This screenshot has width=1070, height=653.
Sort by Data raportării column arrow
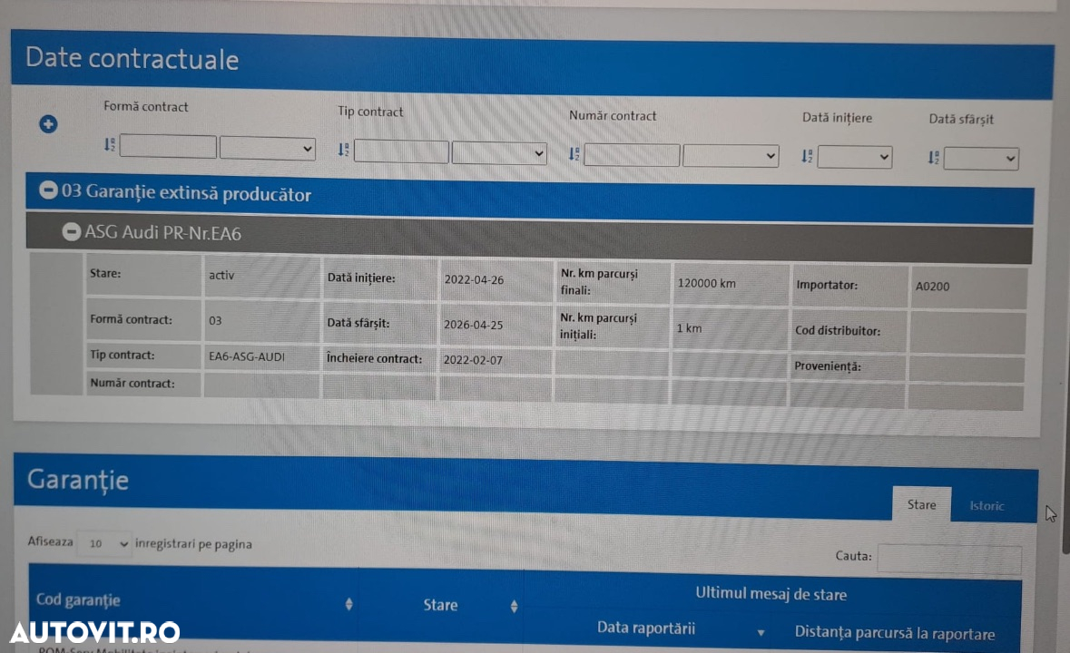(x=761, y=632)
